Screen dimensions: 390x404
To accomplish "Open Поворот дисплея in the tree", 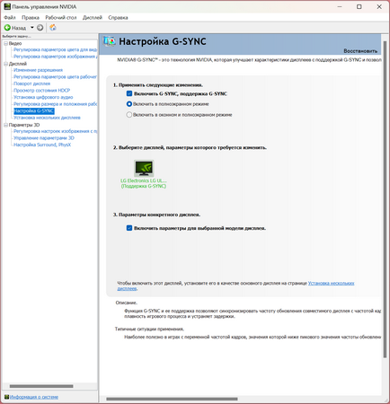I will coord(31,83).
